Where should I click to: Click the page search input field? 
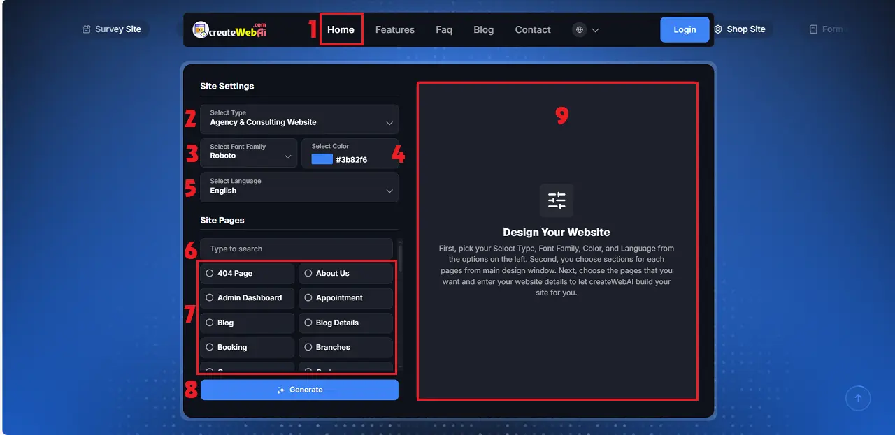(296, 249)
